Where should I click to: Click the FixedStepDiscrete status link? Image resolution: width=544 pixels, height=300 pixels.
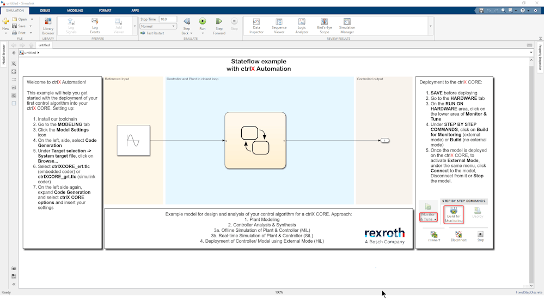(x=529, y=292)
